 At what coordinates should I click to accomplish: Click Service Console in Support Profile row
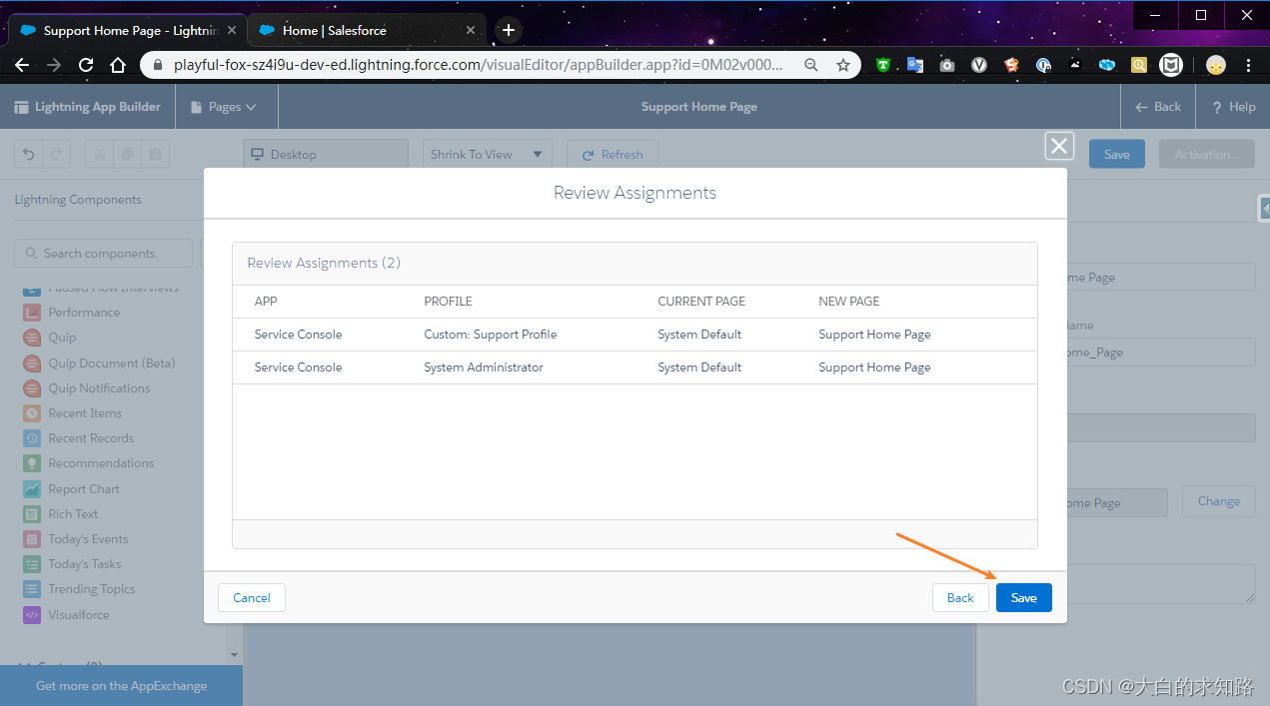click(298, 335)
